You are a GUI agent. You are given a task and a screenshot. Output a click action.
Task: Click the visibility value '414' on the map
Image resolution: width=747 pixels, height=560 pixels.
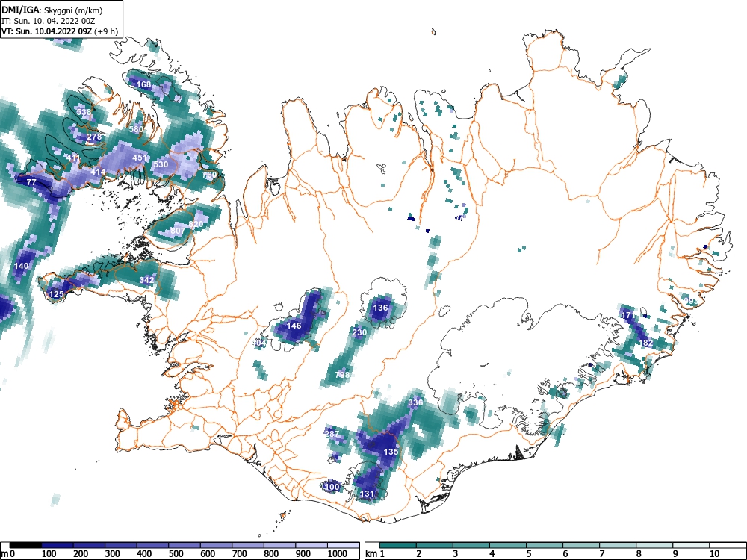(x=98, y=172)
